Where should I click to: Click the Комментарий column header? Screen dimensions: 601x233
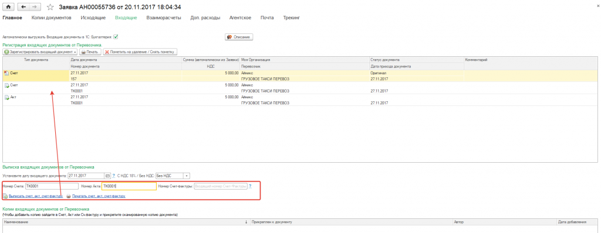pyautogui.click(x=531, y=60)
